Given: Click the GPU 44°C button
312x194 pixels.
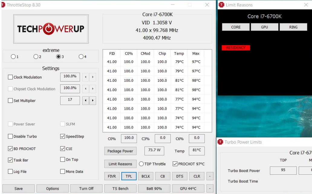Looking at the screenshot, I should [x=188, y=189].
